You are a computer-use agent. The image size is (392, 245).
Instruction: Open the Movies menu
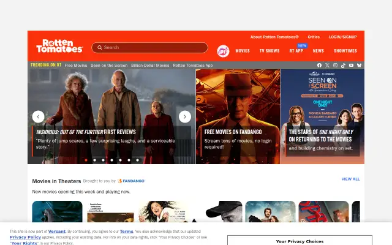pos(243,51)
